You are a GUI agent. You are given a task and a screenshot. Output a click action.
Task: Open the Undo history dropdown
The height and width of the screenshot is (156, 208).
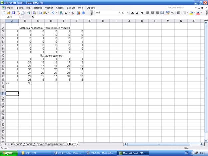click(57, 13)
